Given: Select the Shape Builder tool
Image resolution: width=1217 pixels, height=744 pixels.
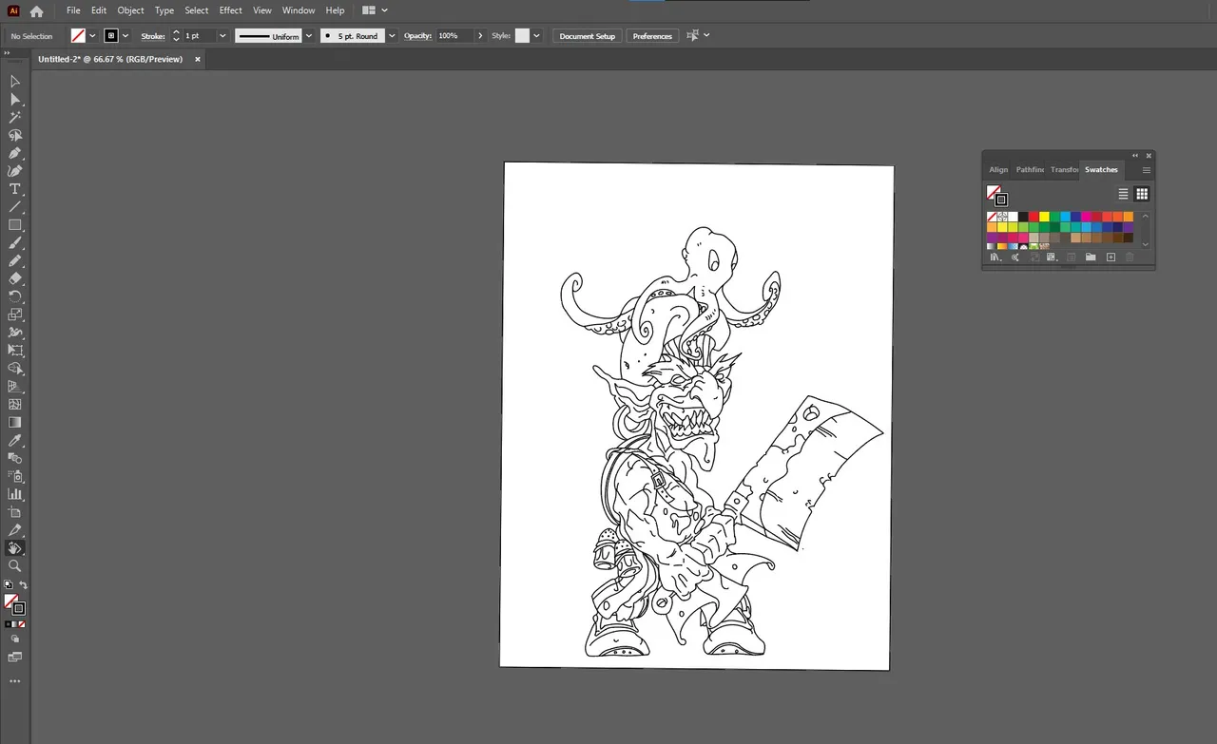Looking at the screenshot, I should (15, 368).
